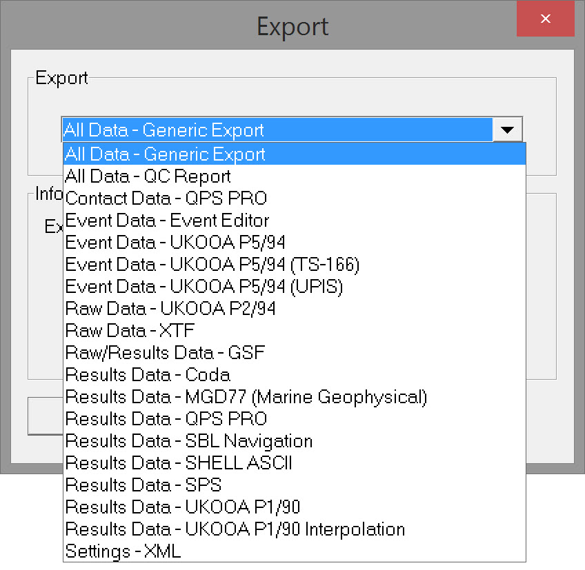Viewport: 585px width, 570px height.
Task: Close the Export dialog window
Action: pos(545,19)
